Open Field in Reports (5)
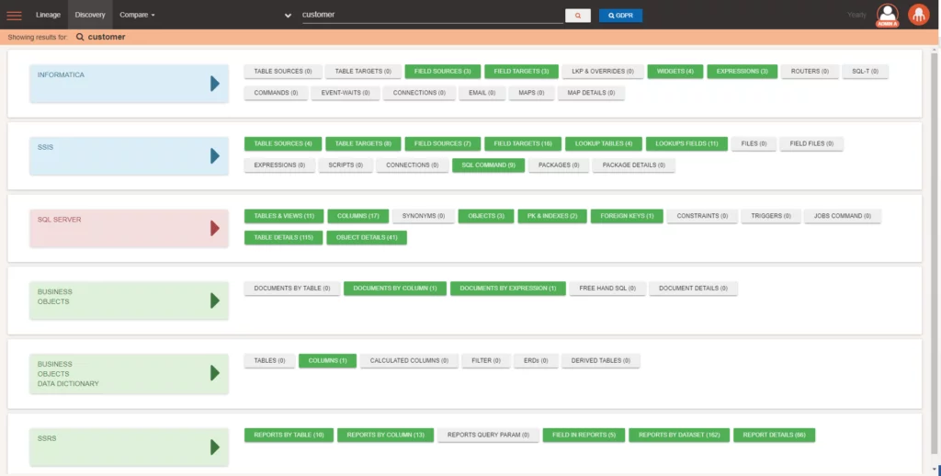Viewport: 941px width, 476px height. click(584, 436)
